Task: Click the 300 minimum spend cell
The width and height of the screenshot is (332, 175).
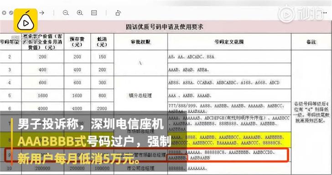Action: [102, 83]
